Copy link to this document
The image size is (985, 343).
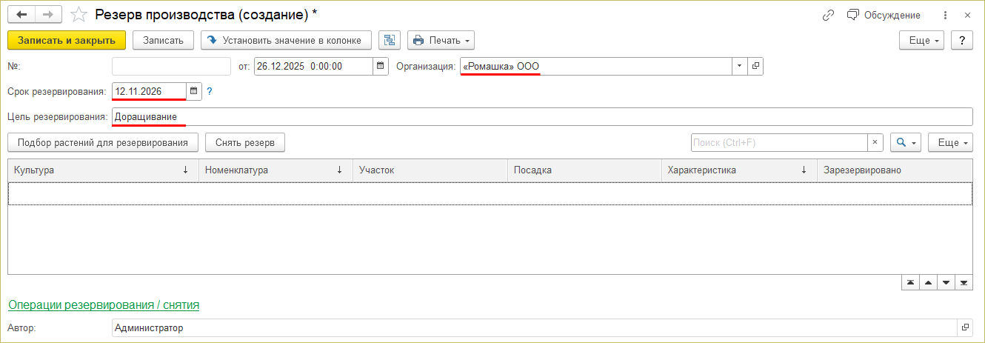point(828,15)
